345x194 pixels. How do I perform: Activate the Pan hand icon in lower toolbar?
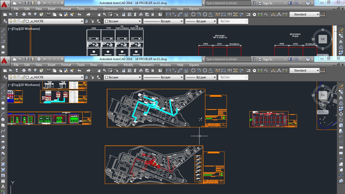click(x=99, y=70)
